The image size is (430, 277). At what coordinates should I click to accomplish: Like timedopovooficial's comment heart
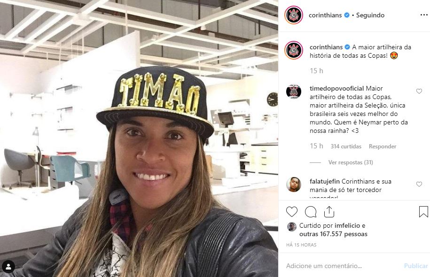pos(419,91)
